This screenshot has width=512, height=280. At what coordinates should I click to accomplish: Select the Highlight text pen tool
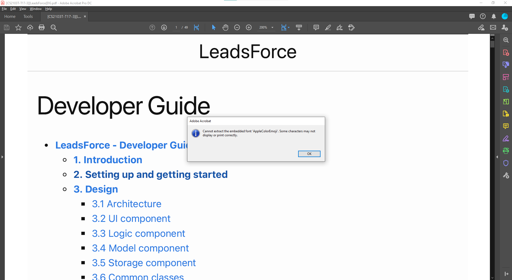328,27
